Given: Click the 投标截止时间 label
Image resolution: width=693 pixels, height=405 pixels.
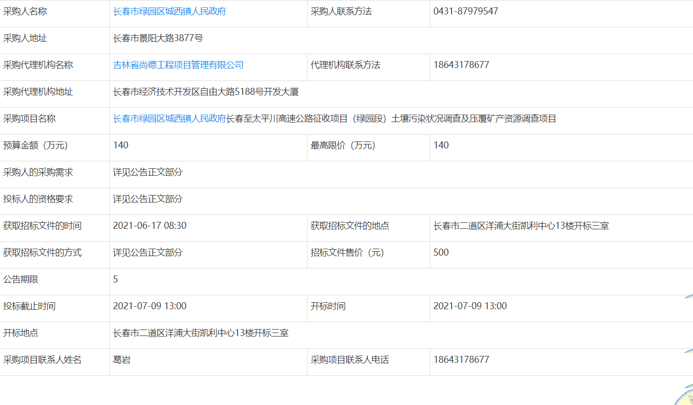Looking at the screenshot, I should (x=29, y=306).
